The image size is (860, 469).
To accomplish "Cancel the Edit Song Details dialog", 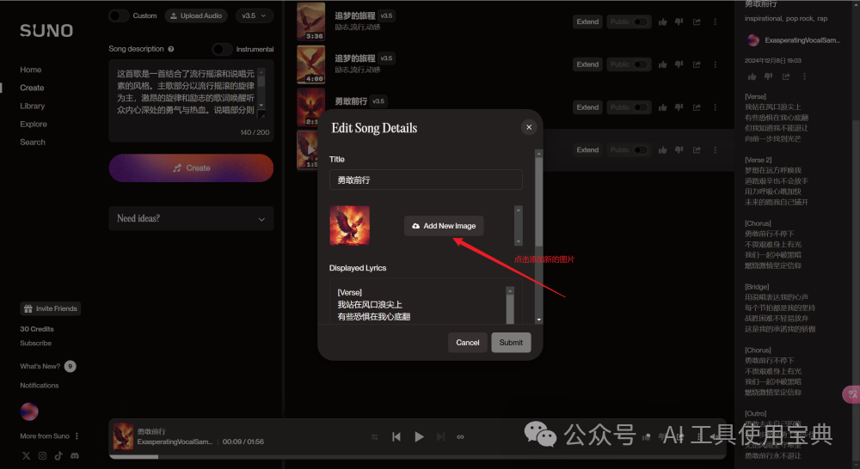I will click(467, 343).
